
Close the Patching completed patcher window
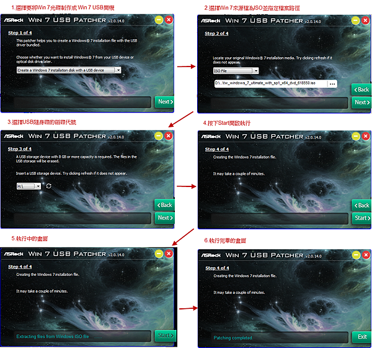pyautogui.click(x=366, y=255)
